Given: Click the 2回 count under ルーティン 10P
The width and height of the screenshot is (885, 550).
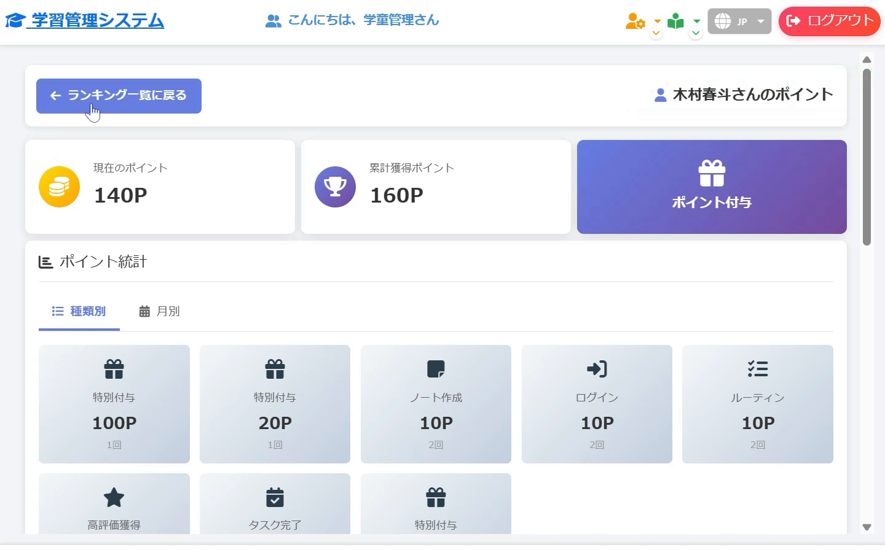Looking at the screenshot, I should tap(758, 445).
